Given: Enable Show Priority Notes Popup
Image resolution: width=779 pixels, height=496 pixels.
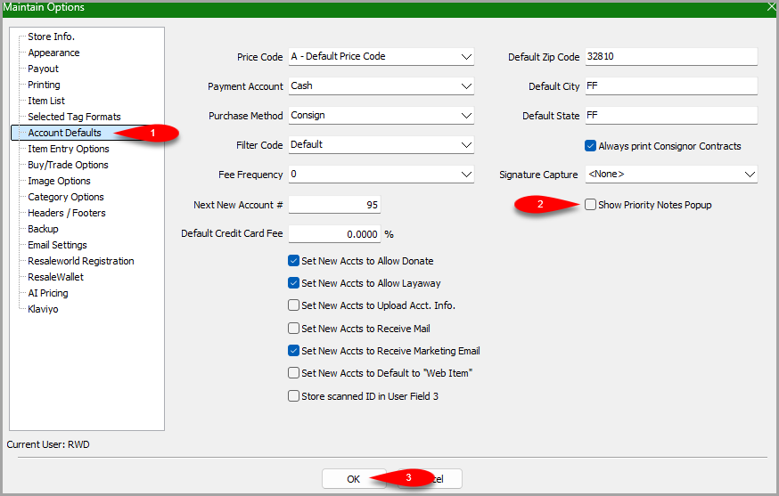Looking at the screenshot, I should coord(590,205).
